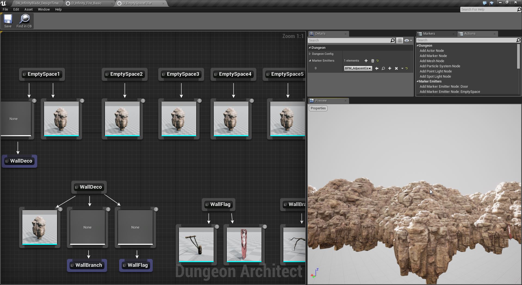Reset element 0 to default yellow arrow

pyautogui.click(x=407, y=68)
